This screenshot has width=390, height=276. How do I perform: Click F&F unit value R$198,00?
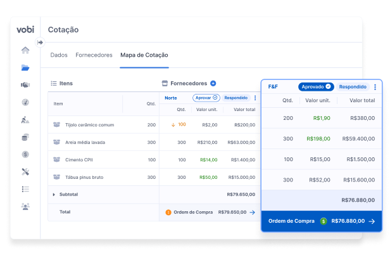pyautogui.click(x=318, y=139)
